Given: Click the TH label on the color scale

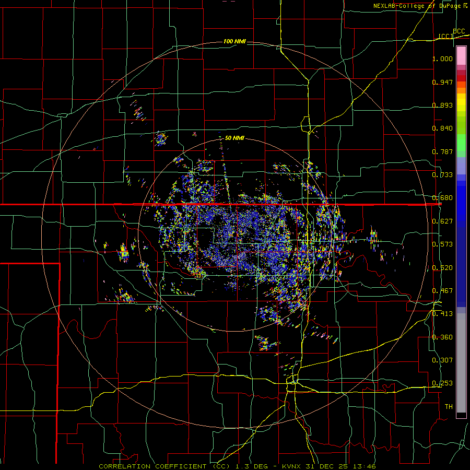Looking at the screenshot, I should [x=449, y=407].
